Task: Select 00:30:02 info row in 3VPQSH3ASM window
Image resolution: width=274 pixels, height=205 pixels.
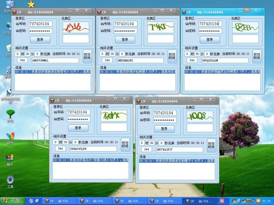Action: click(222, 72)
